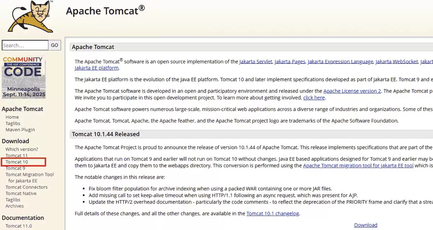The height and width of the screenshot is (230, 433).
Task: Click the 'Apache Tomcat' content section heading
Action: click(93, 47)
